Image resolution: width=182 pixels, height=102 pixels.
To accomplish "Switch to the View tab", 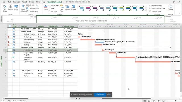I will [x=38, y=2].
